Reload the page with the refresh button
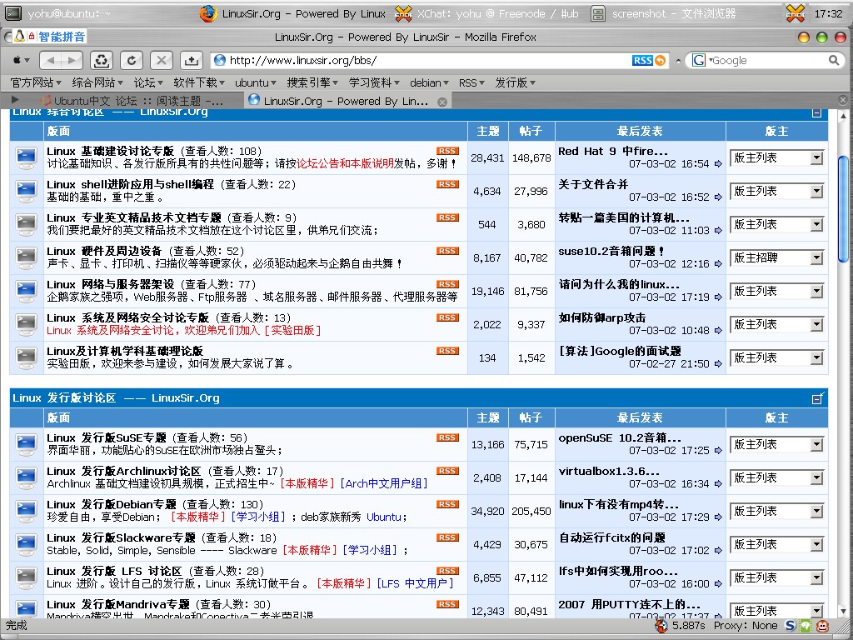This screenshot has height=640, width=853. pos(131,60)
